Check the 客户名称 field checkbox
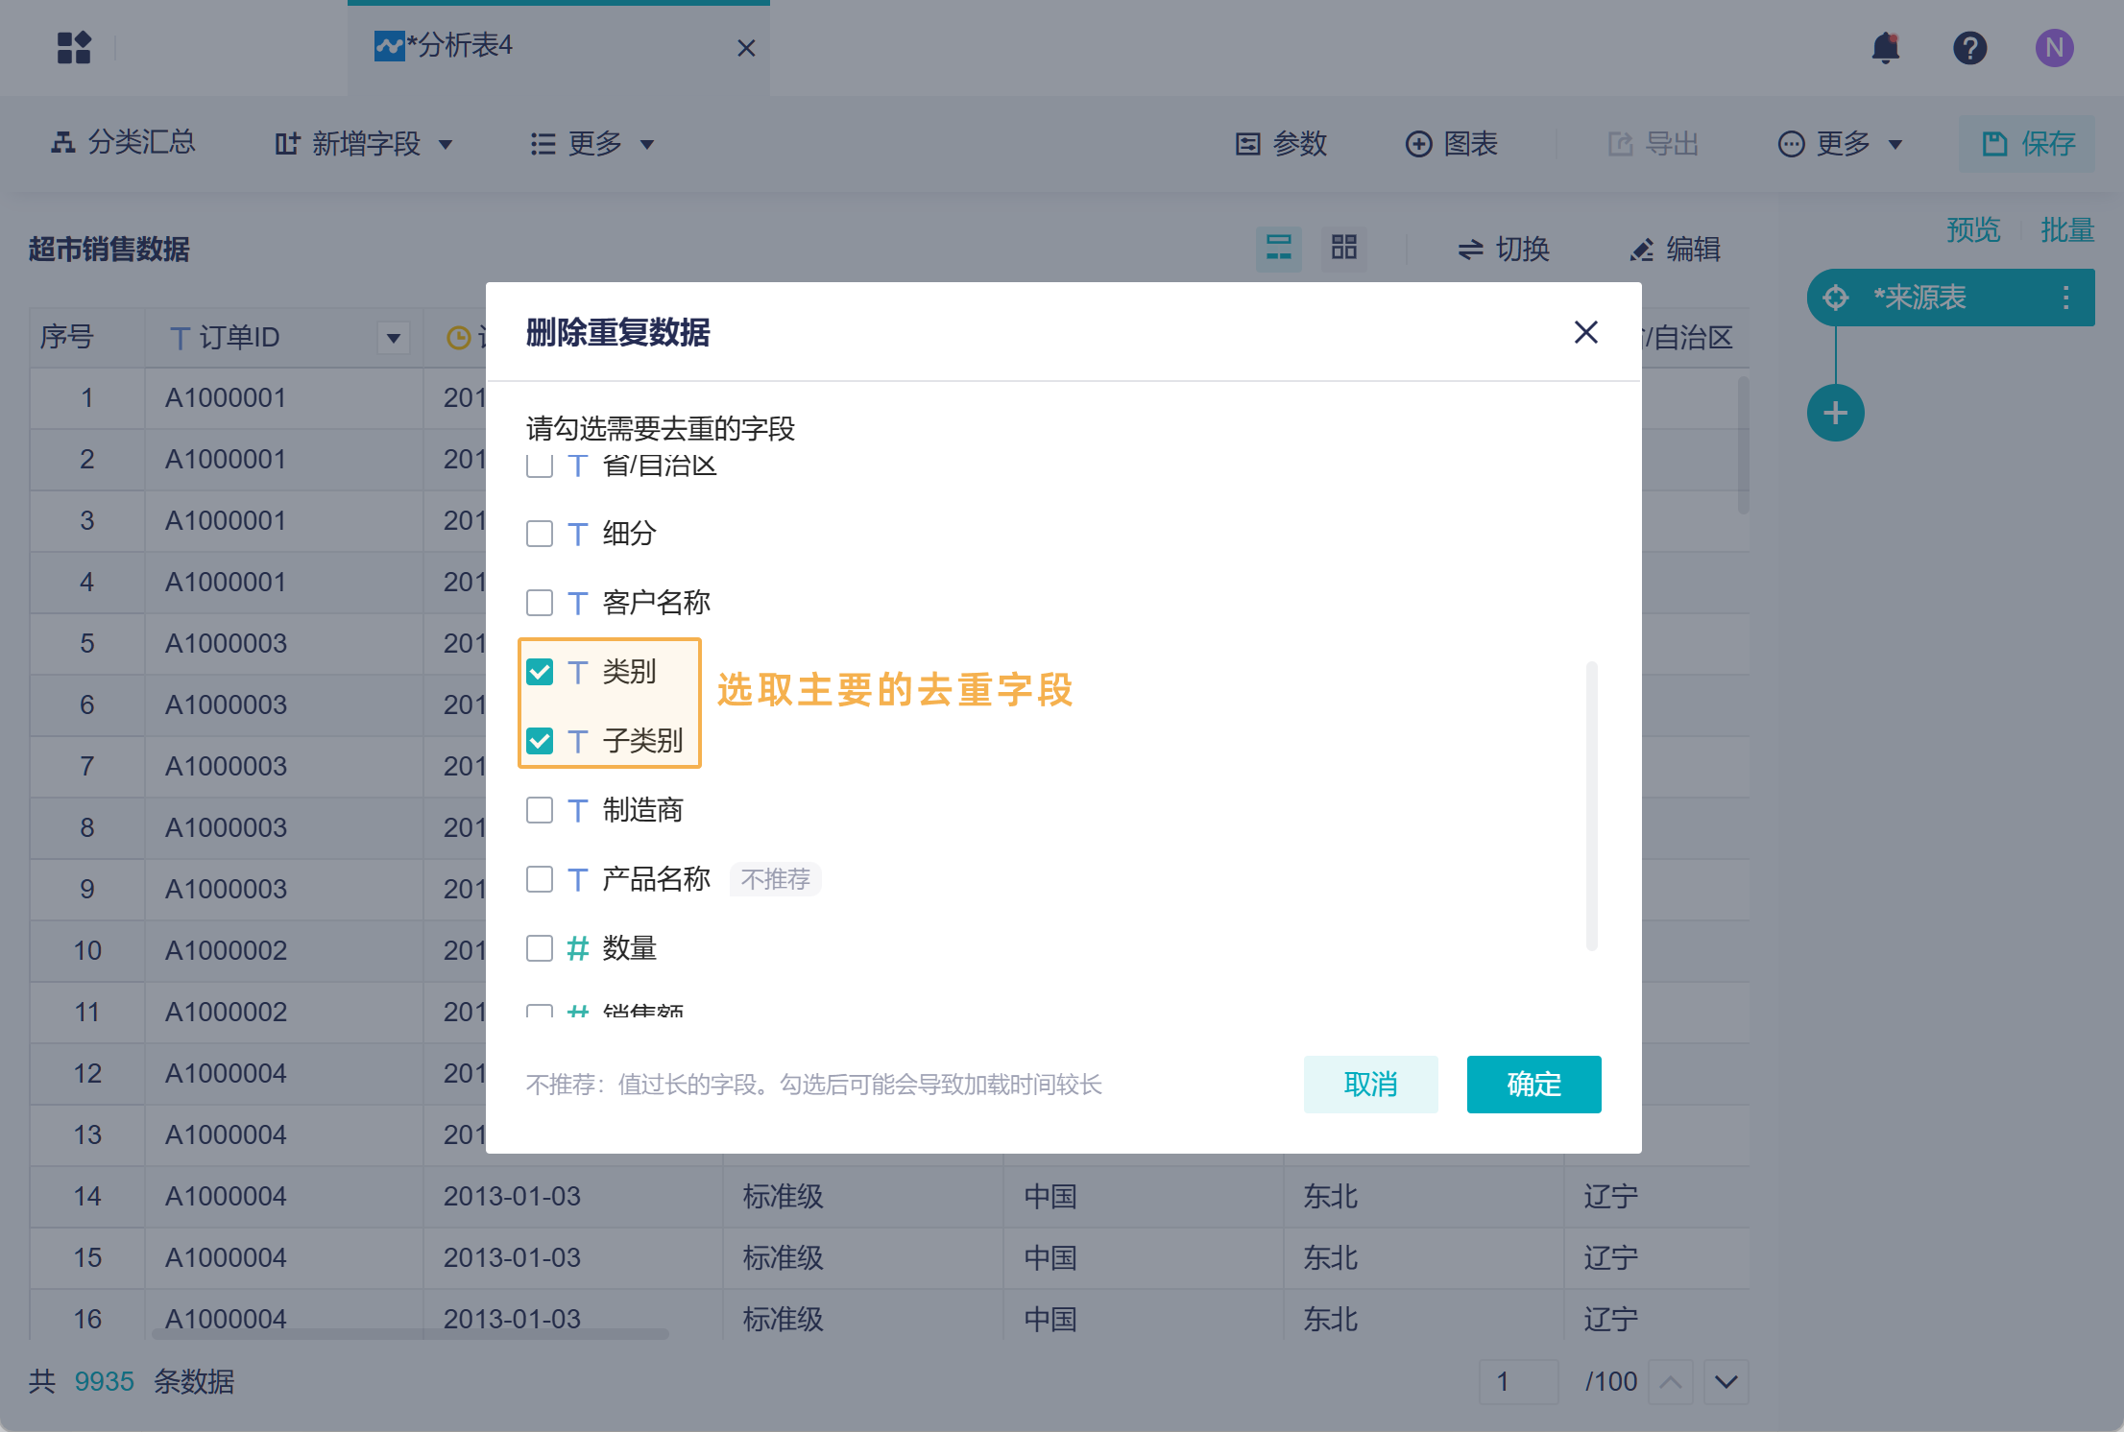The width and height of the screenshot is (2124, 1432). point(540,603)
